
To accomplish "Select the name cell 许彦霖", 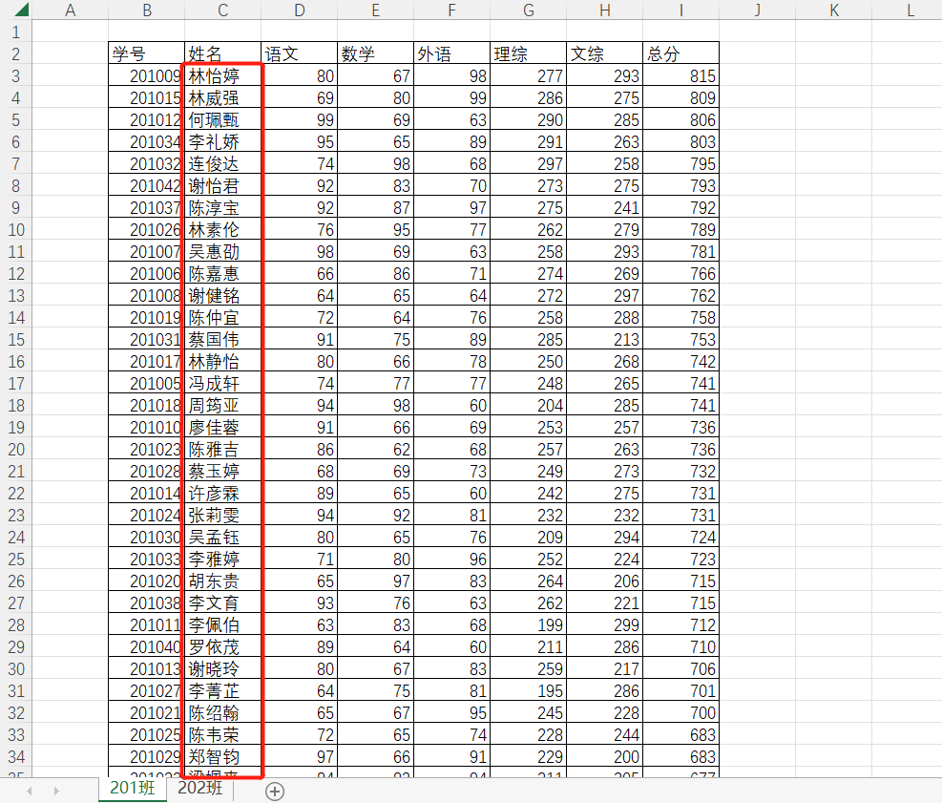I will (x=223, y=493).
